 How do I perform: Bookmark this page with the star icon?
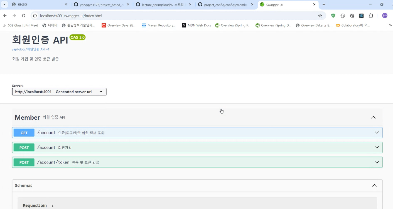pos(320,16)
